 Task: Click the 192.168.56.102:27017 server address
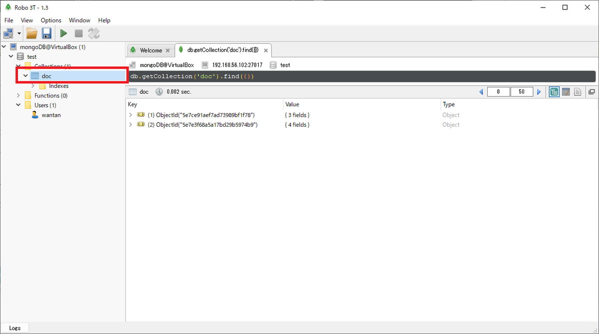[x=237, y=65]
